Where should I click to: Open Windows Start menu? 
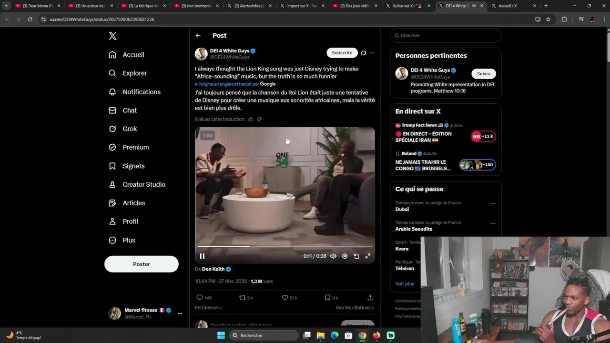(221, 335)
